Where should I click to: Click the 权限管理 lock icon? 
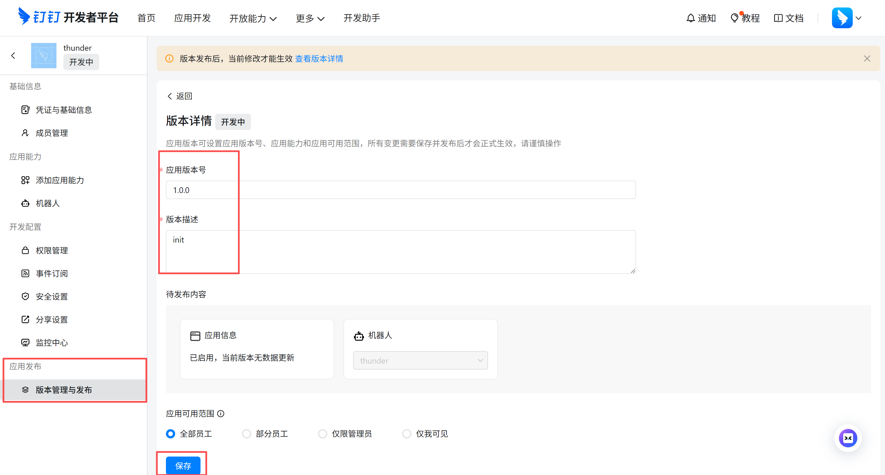point(25,250)
